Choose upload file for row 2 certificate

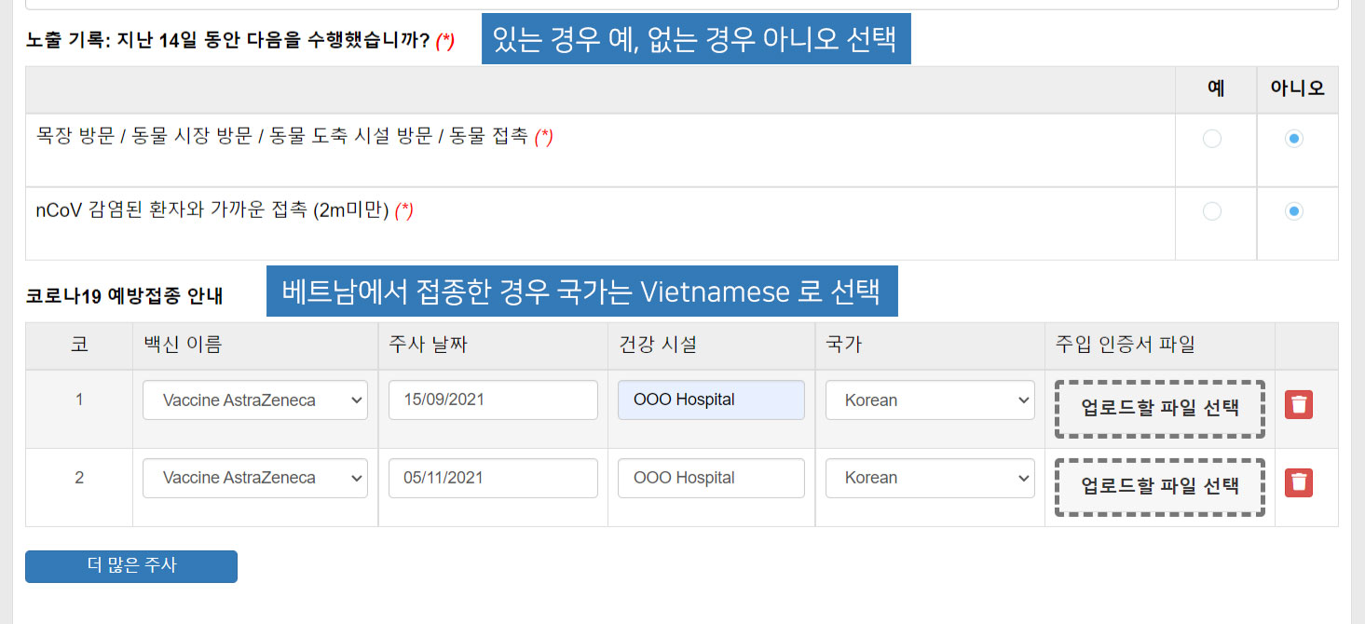click(x=1160, y=486)
